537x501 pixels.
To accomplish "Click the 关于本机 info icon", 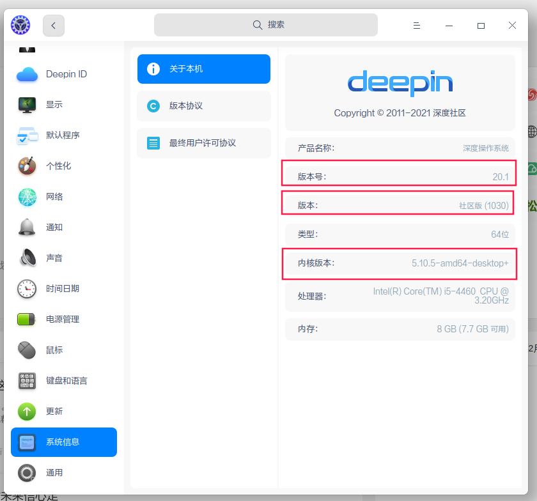I will [153, 69].
